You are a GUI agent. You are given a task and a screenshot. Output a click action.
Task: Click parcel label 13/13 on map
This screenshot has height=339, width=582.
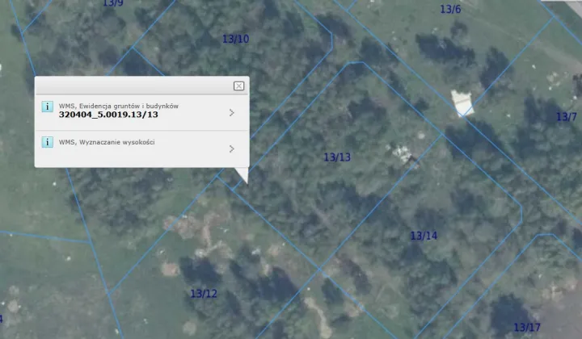tap(337, 157)
